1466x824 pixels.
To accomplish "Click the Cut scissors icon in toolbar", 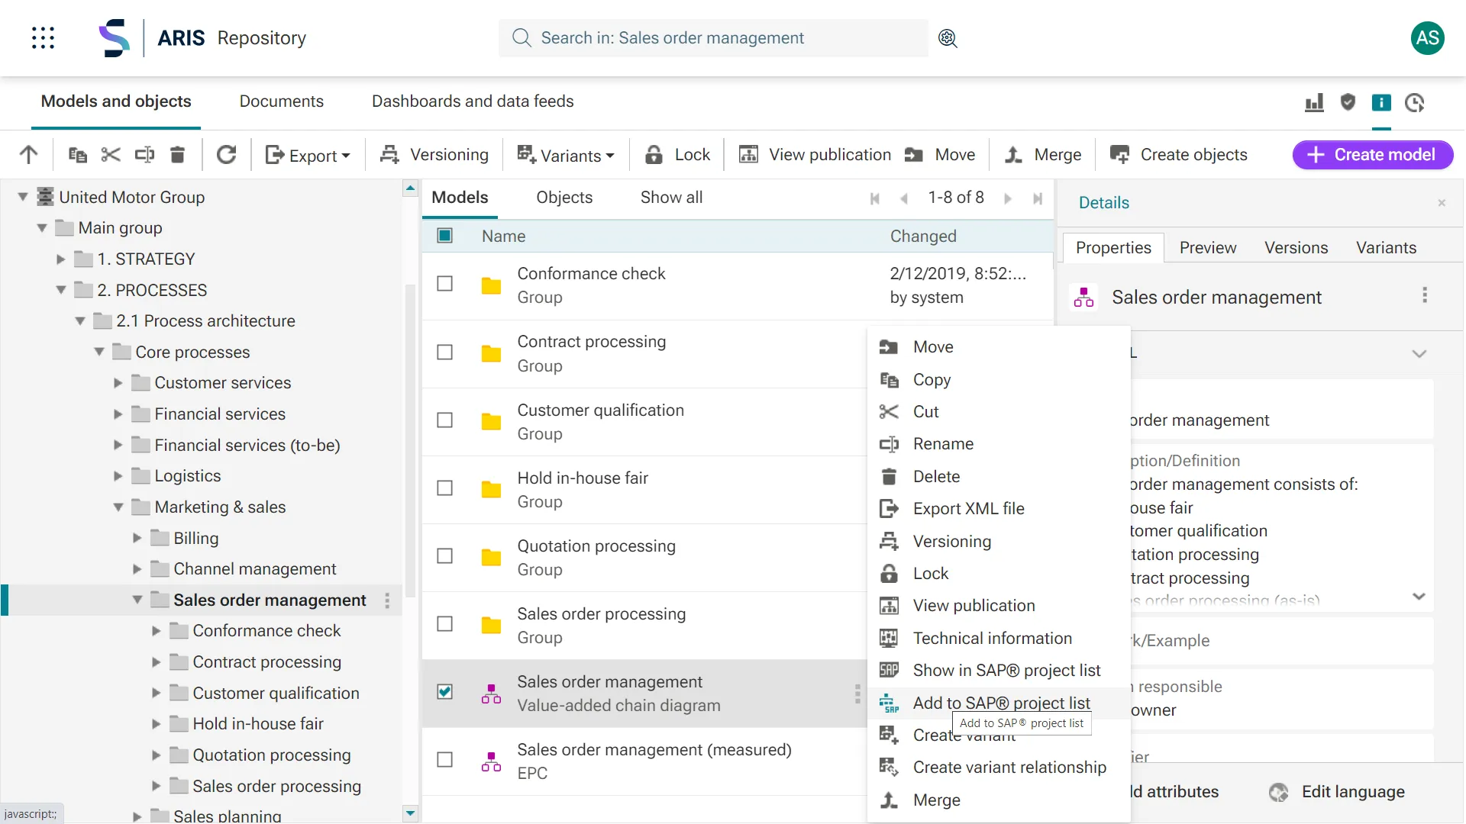I will pos(111,155).
